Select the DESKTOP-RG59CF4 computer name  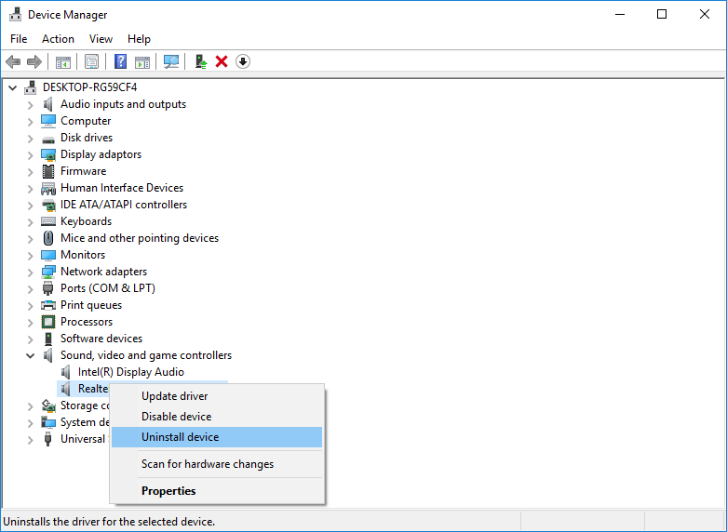click(90, 87)
